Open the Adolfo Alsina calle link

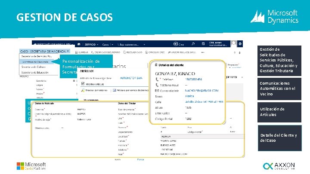(x=204, y=102)
